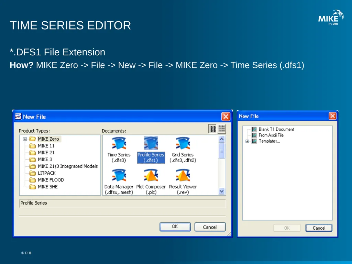Click the MIKE by DHI logo

pos(331,18)
